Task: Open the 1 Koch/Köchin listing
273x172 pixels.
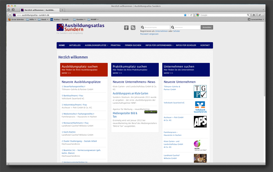Action: 69,132
